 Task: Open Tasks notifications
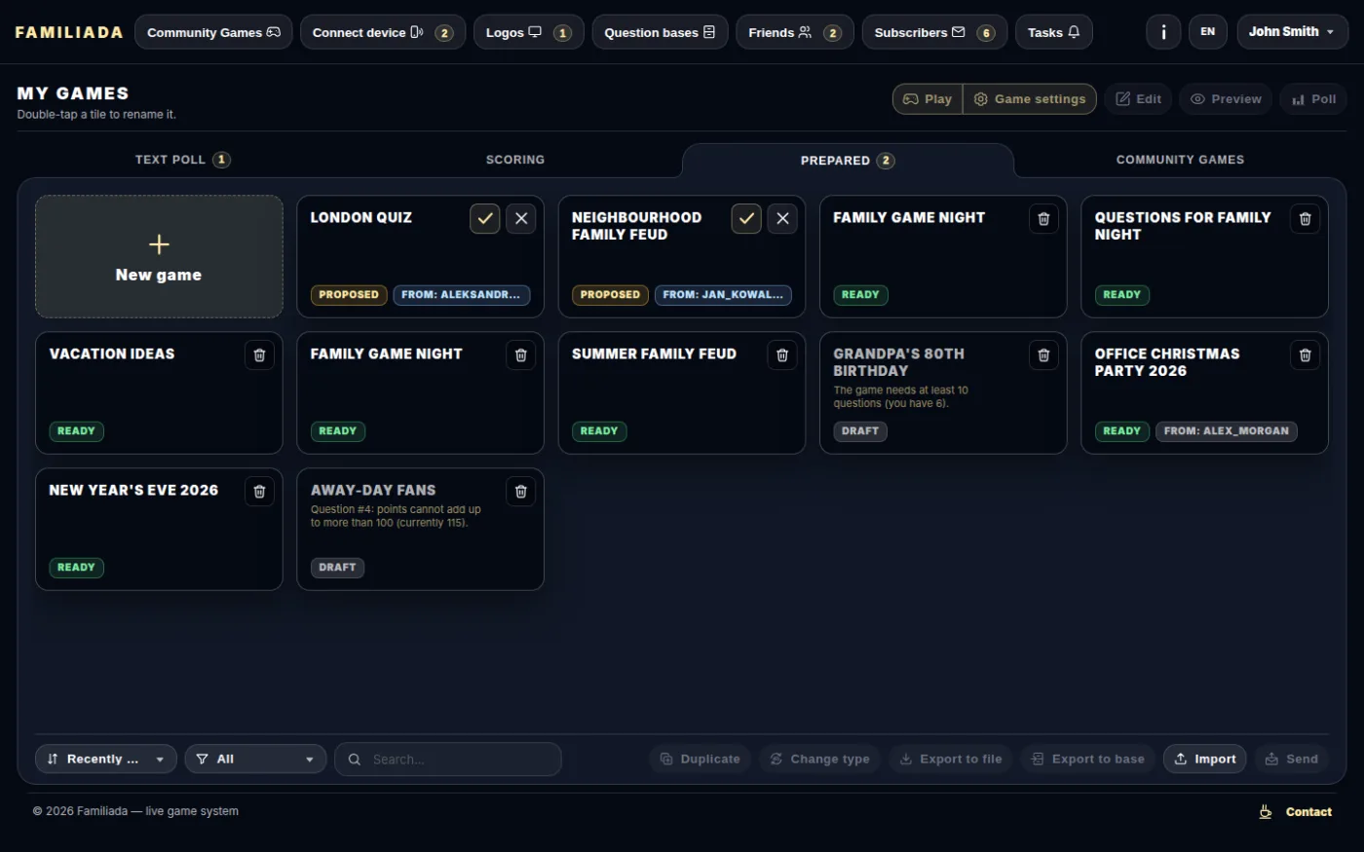(x=1054, y=32)
